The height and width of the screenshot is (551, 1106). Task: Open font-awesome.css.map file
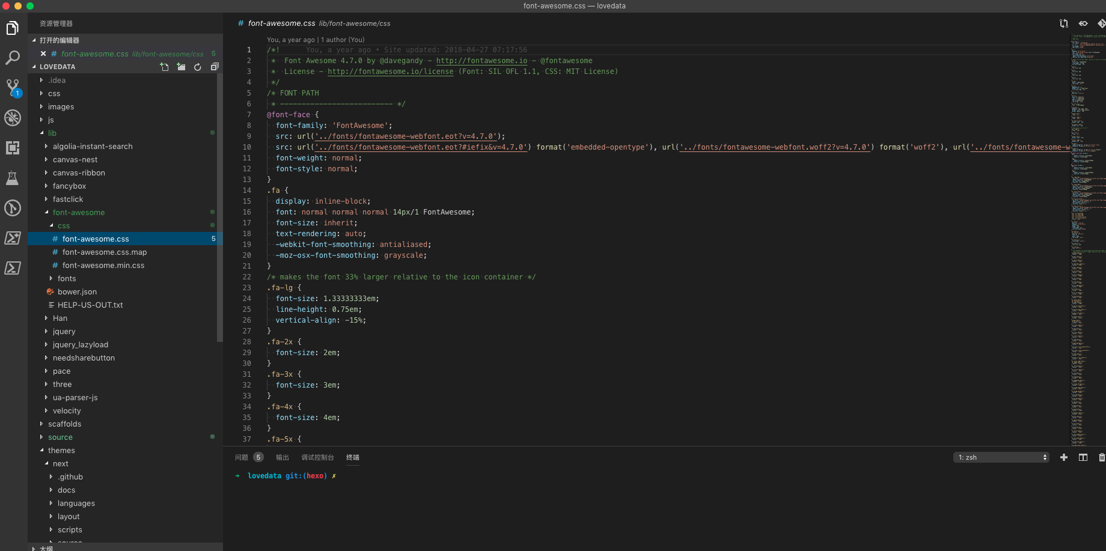[x=125, y=252]
